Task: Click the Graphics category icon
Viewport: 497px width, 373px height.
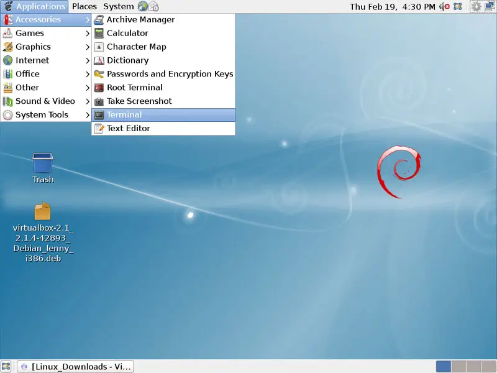Action: click(7, 47)
